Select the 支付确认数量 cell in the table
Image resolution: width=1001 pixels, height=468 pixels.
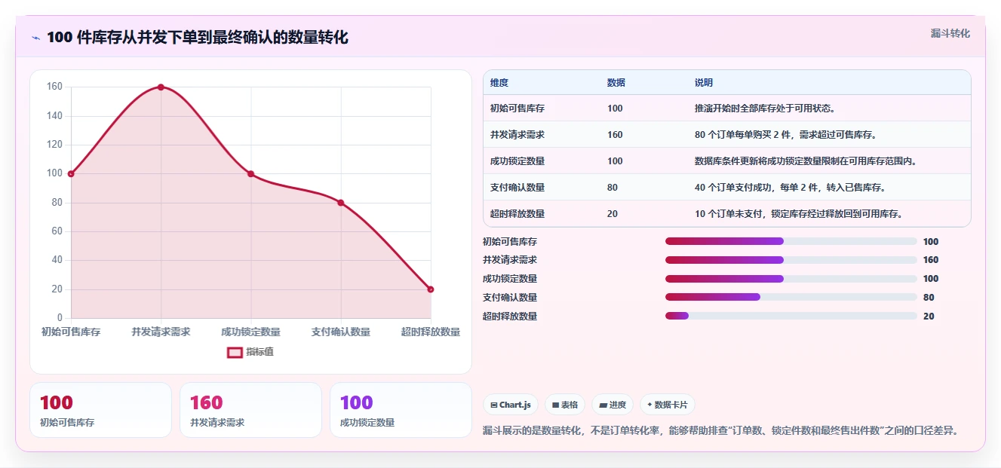(x=517, y=188)
